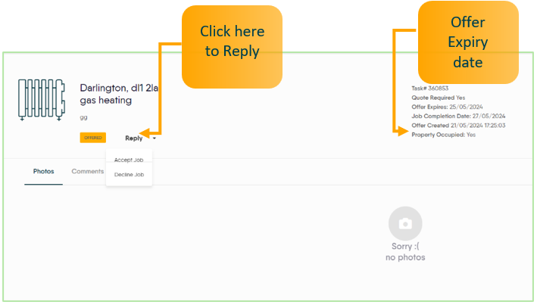Click the Job Completion Date line
Viewport: 537px width, 305px height.
click(x=457, y=116)
